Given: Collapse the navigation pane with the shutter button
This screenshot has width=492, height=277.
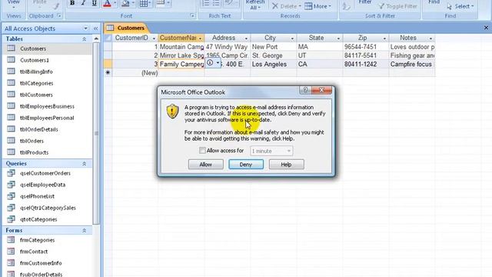Looking at the screenshot, I should click(x=95, y=28).
